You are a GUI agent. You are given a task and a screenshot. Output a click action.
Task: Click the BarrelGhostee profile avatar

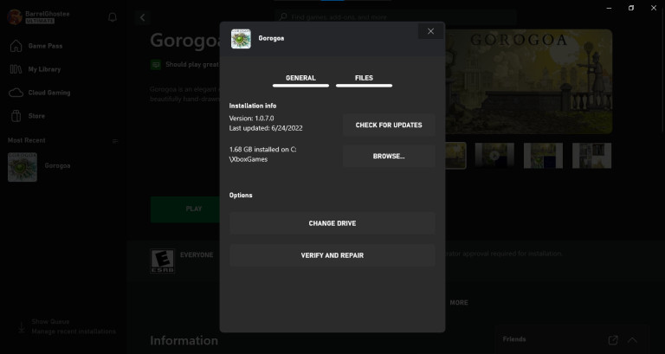click(x=15, y=17)
